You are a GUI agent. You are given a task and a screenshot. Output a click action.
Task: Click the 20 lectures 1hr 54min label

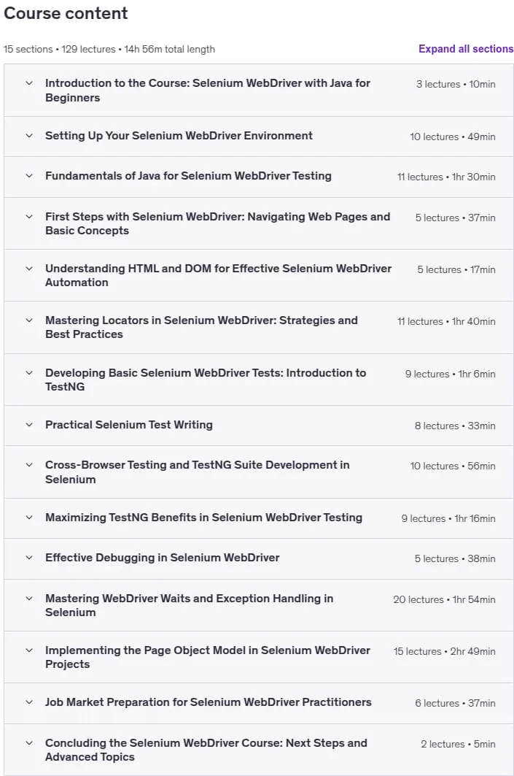444,599
